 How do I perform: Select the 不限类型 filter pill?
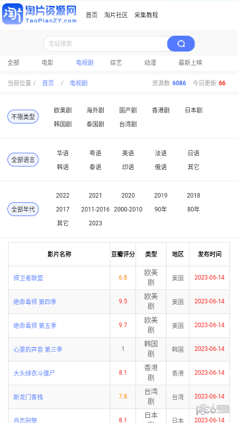click(23, 117)
